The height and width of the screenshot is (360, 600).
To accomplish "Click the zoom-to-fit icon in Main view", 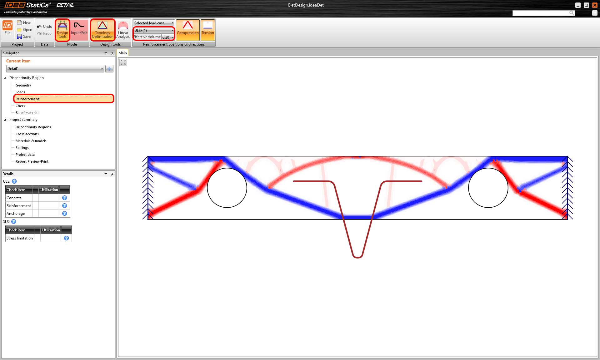I will [123, 62].
